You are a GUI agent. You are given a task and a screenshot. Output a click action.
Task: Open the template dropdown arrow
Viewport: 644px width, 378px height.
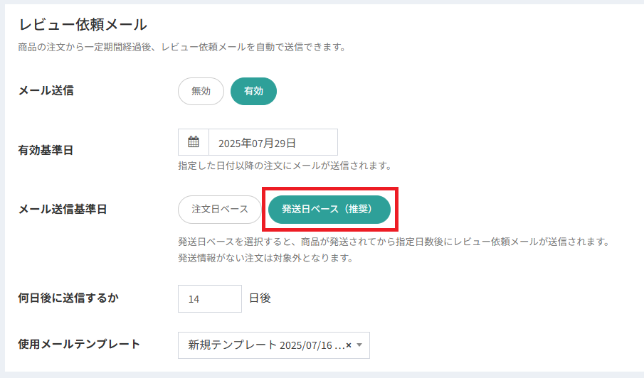(359, 345)
